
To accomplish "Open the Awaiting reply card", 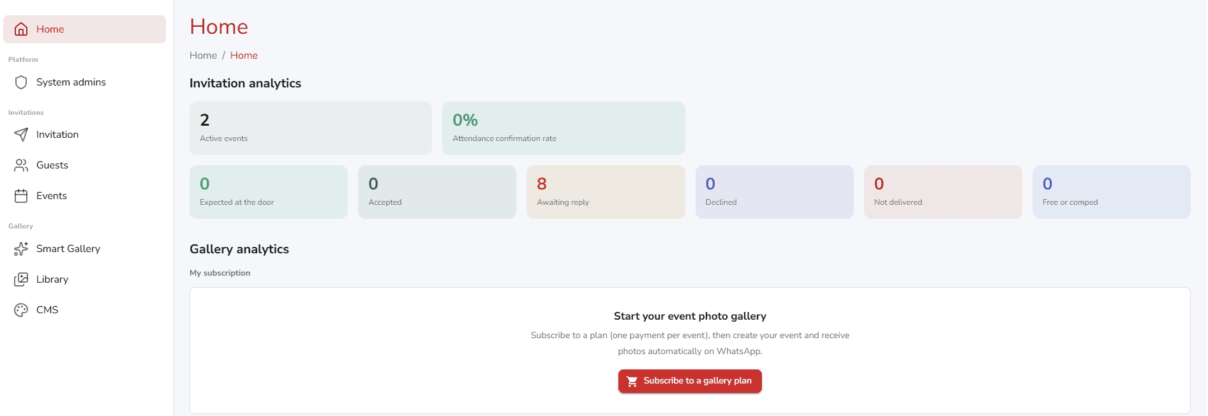I will pos(606,192).
